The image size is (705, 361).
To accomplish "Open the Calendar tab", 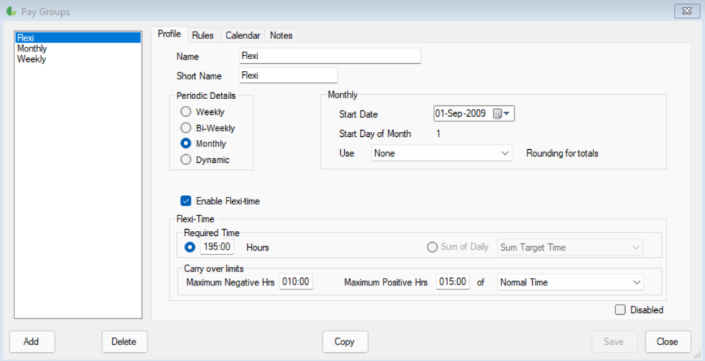I will click(x=243, y=36).
